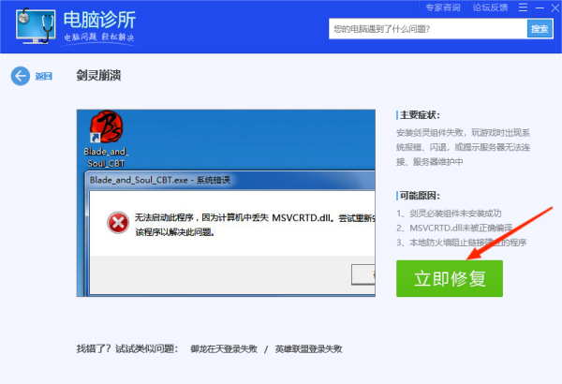The width and height of the screenshot is (562, 384).
Task: Click the 剑灵必装组件未安装成功 reason text
Action: coord(455,214)
